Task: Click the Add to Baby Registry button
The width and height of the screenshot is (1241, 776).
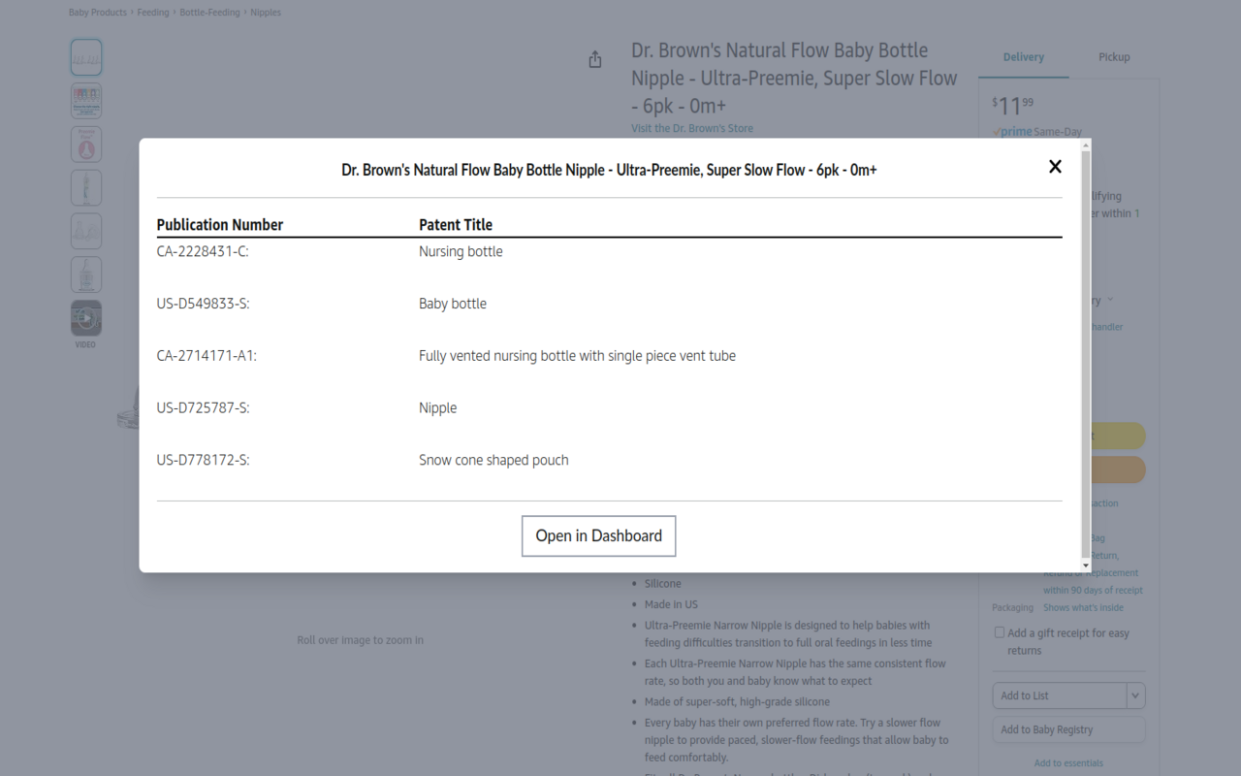Action: pyautogui.click(x=1067, y=729)
